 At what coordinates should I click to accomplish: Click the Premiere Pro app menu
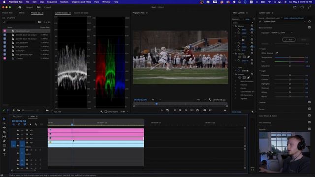click(15, 2)
